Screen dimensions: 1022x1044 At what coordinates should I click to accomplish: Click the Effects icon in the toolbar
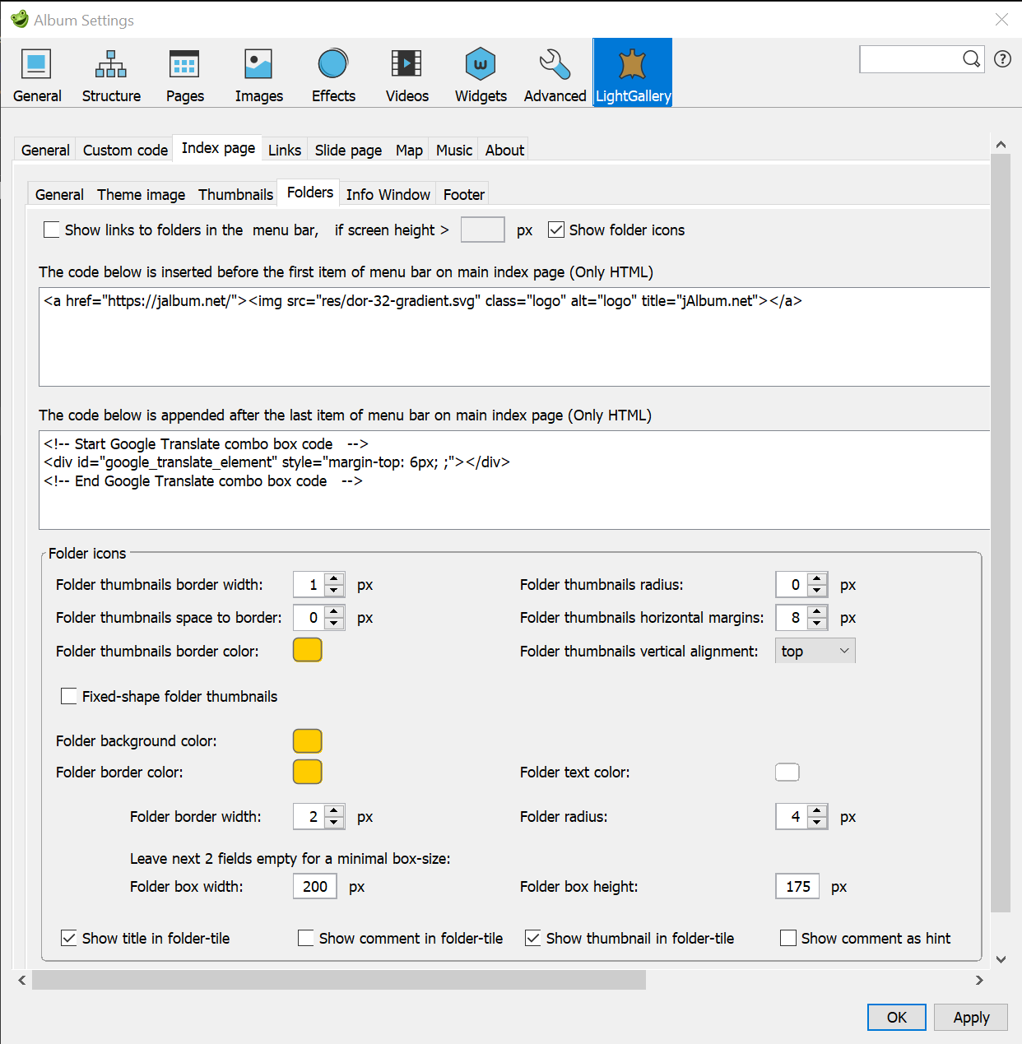pyautogui.click(x=332, y=72)
